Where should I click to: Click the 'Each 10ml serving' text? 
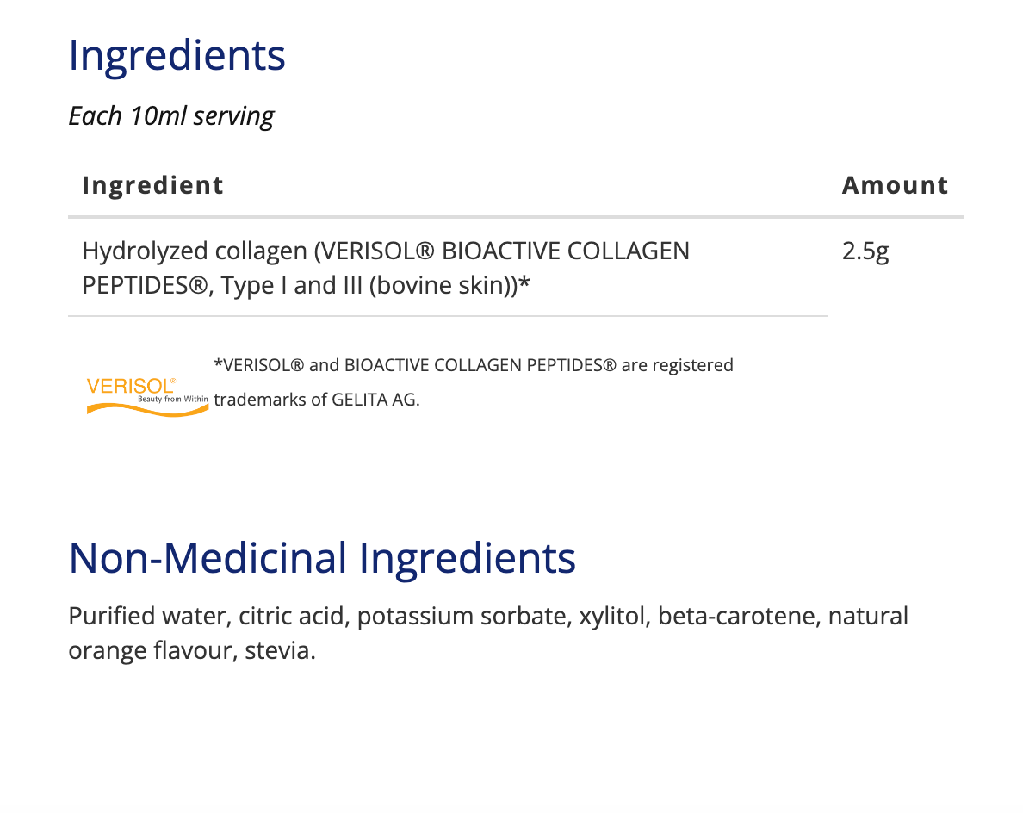coord(171,115)
